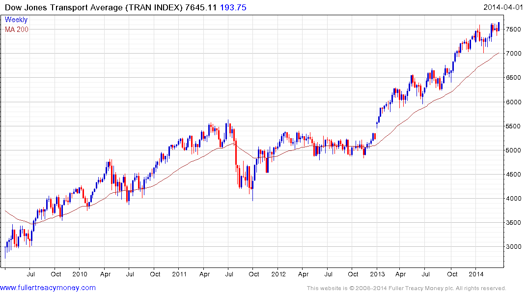Click the 6000 price axis label
528x295 pixels.
(514, 102)
